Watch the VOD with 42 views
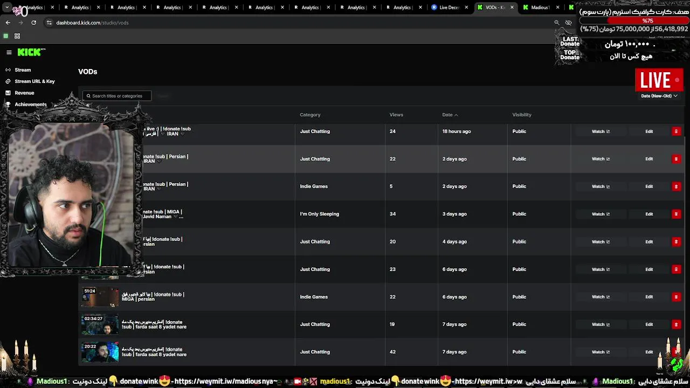 click(601, 352)
